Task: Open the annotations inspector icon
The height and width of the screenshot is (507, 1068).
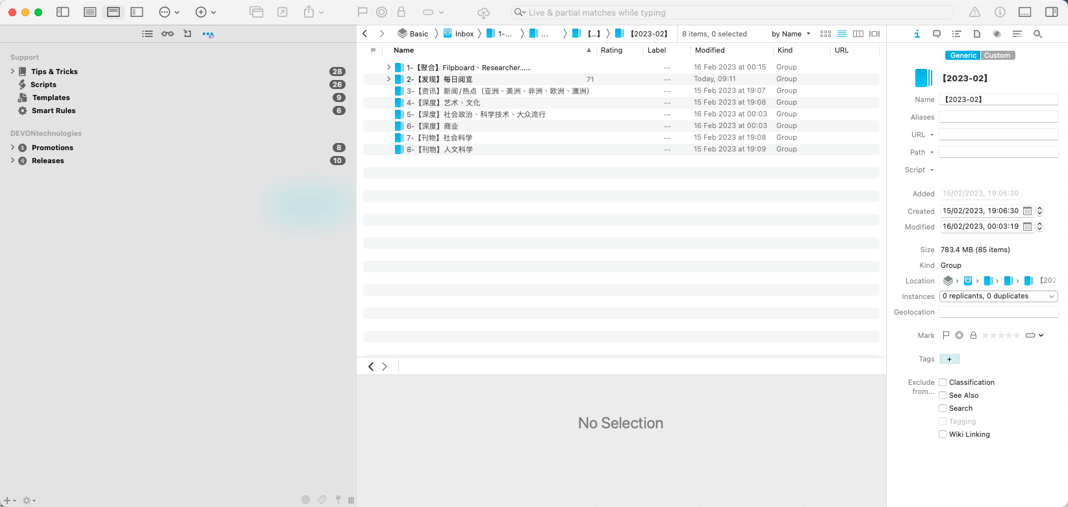Action: [937, 34]
